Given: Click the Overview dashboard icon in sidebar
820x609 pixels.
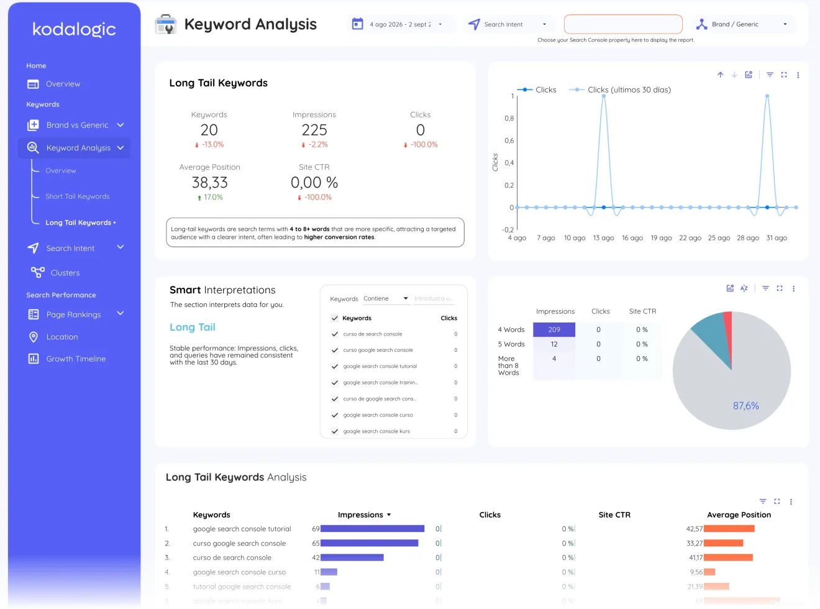Looking at the screenshot, I should (33, 84).
